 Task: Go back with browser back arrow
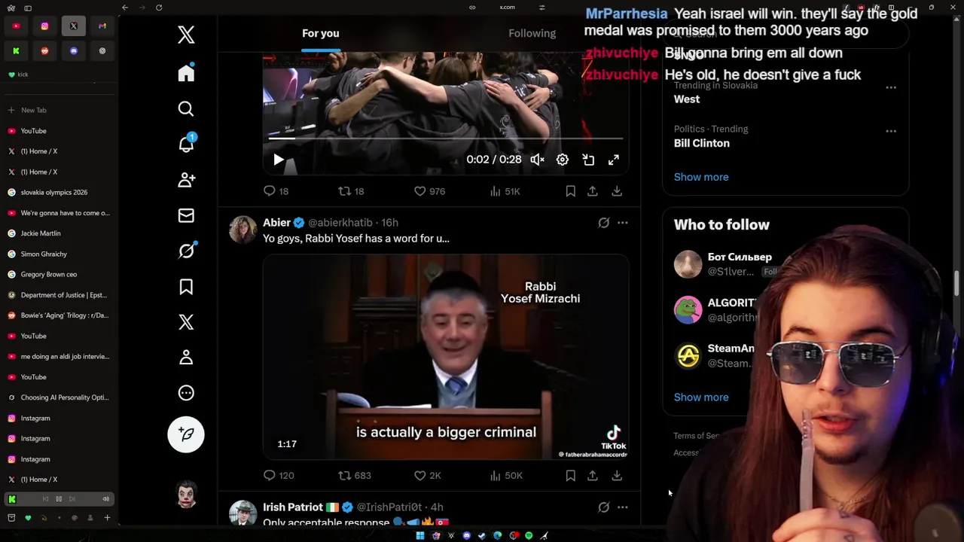[x=125, y=8]
